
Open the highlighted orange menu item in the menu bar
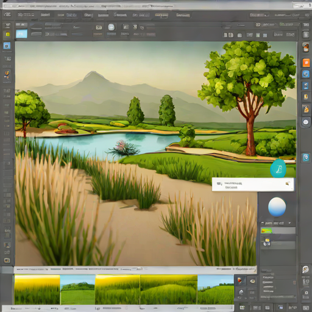click(161, 15)
